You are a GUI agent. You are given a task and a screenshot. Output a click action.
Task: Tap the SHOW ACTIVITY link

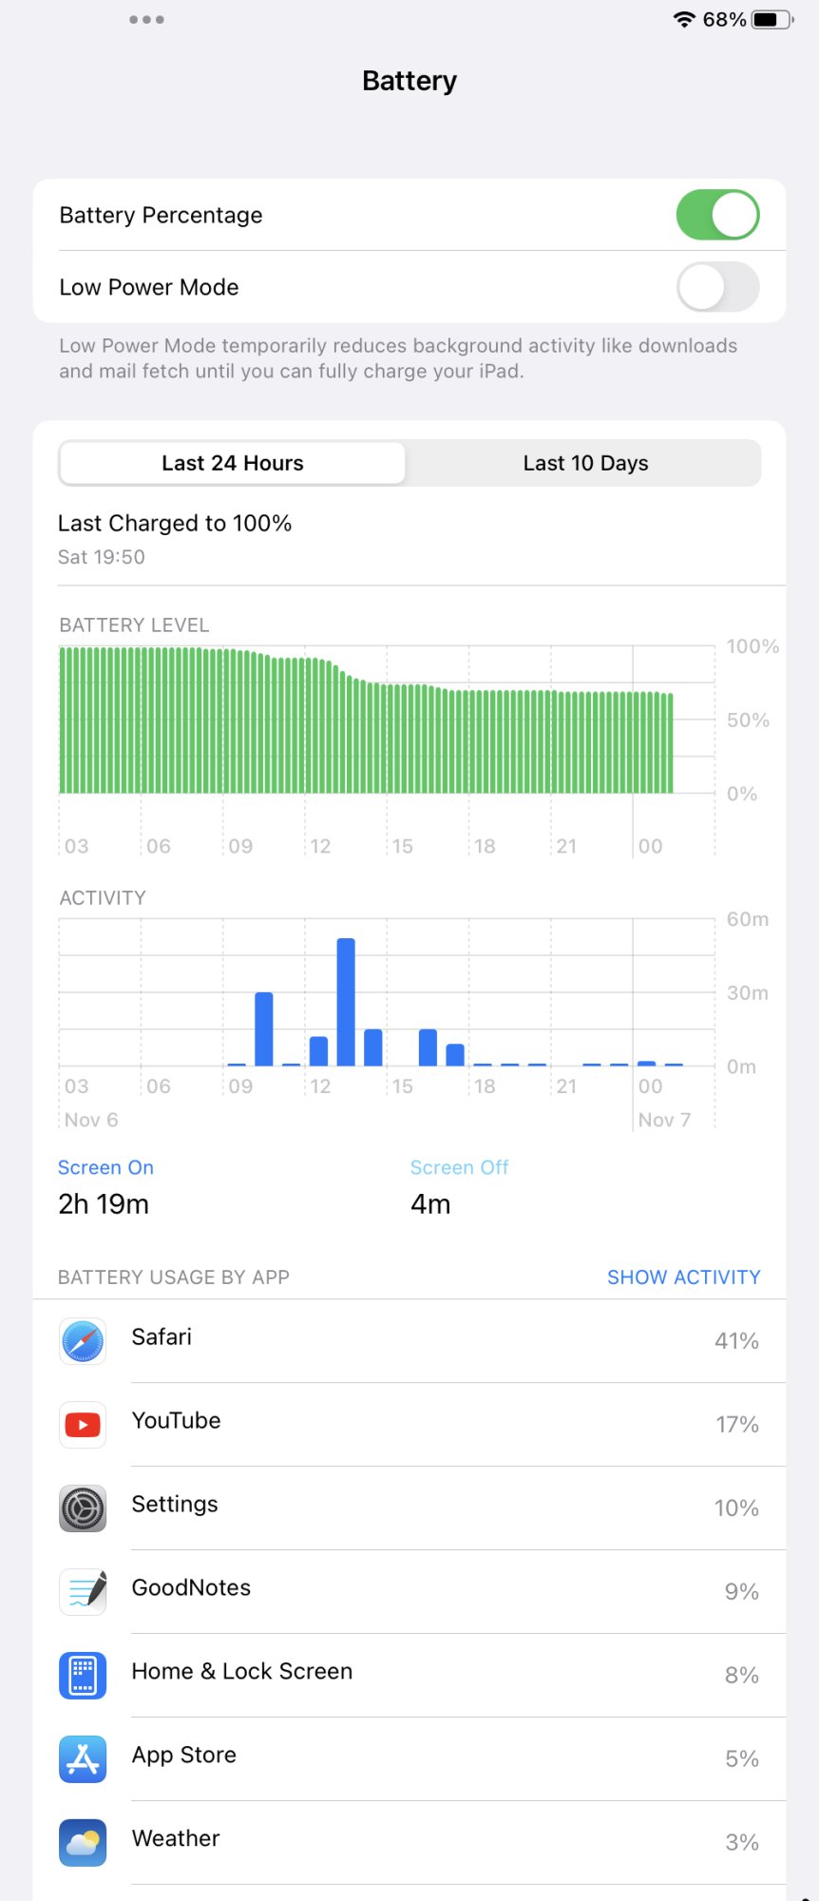coord(683,1277)
